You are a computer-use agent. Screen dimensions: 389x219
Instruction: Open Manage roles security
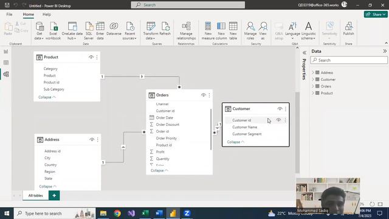tap(250, 31)
